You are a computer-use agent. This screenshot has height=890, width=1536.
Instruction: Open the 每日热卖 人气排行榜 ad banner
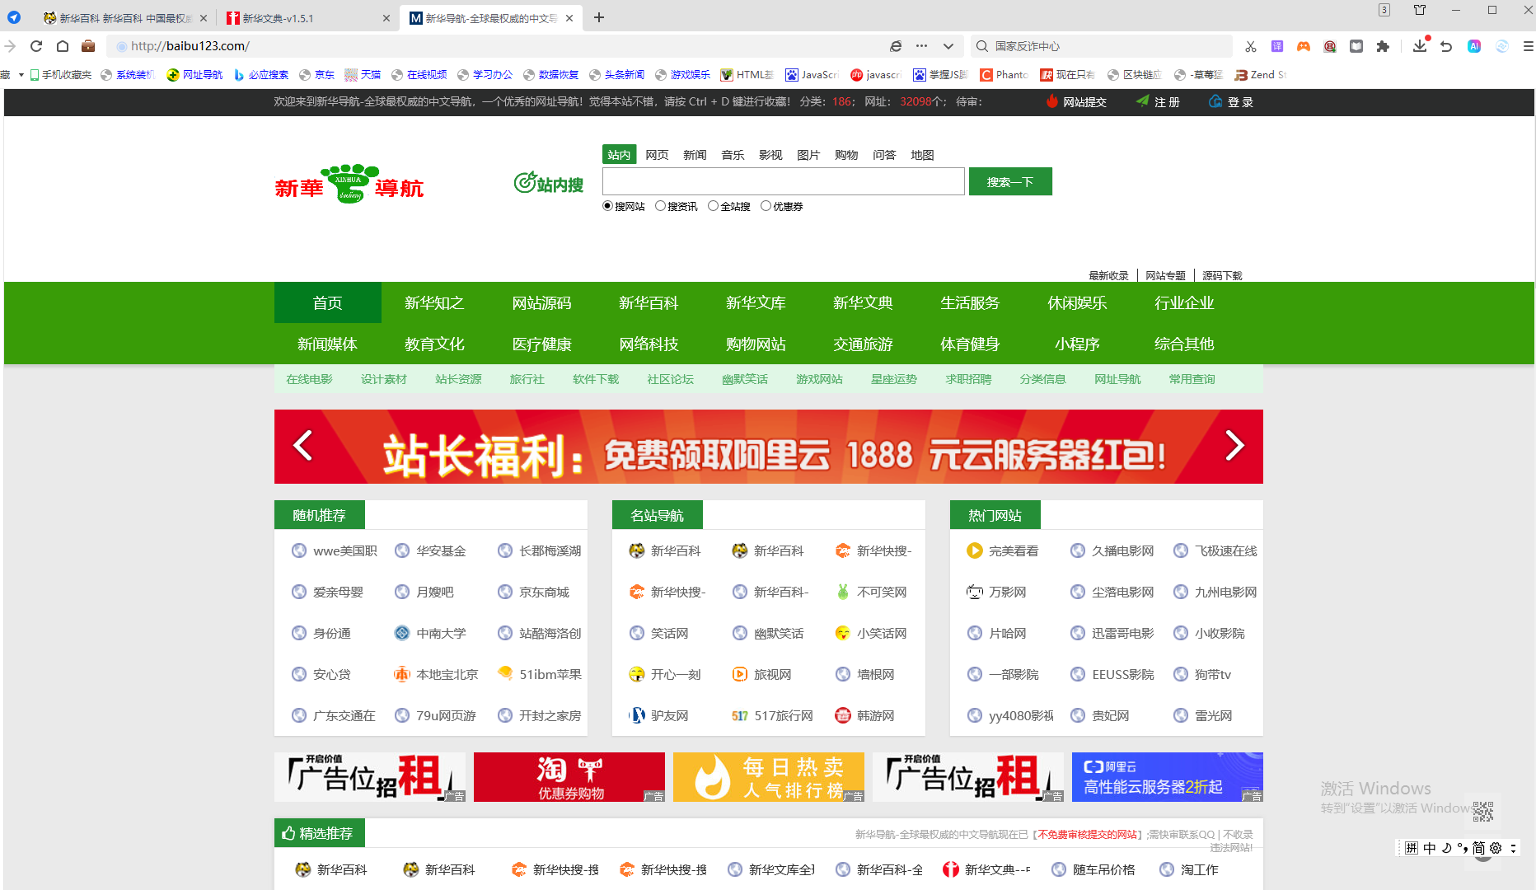click(769, 777)
